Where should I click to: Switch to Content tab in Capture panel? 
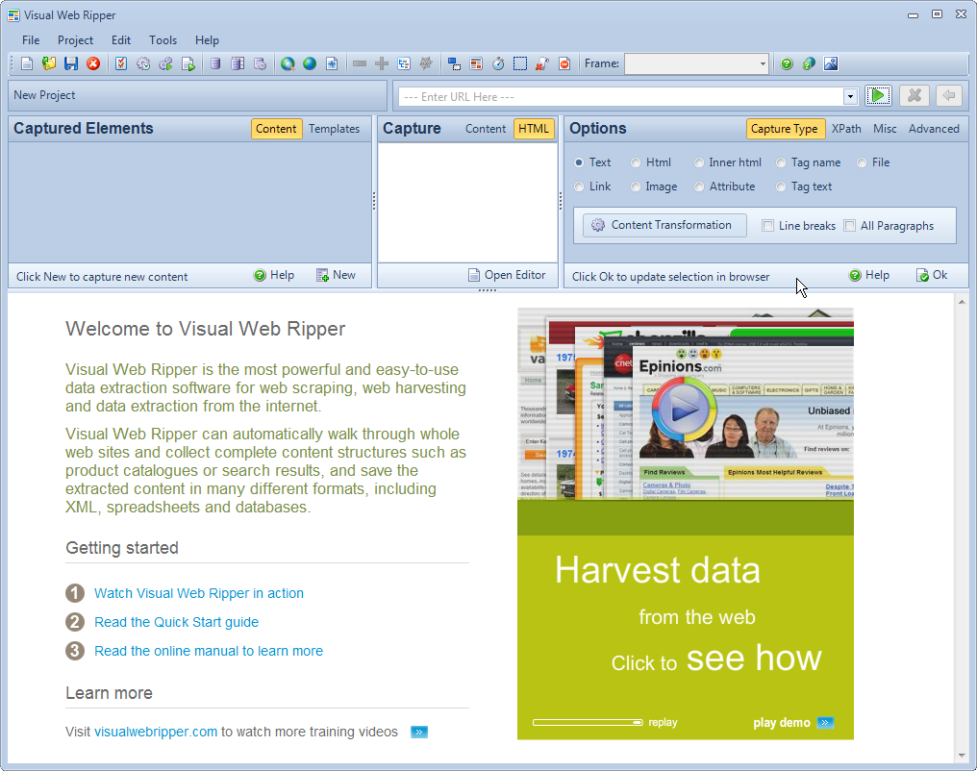point(486,129)
